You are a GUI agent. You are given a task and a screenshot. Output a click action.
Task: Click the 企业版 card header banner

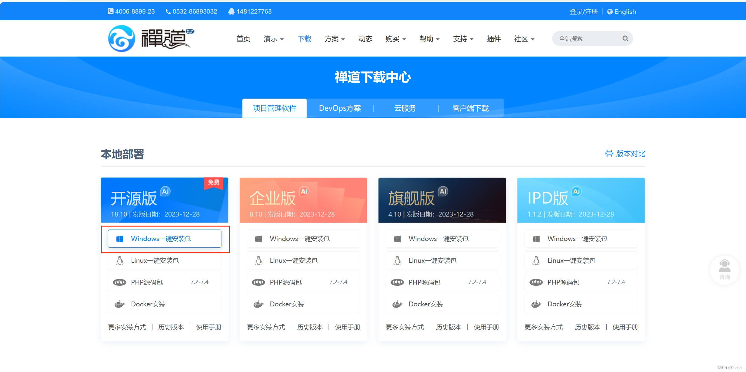coord(303,200)
